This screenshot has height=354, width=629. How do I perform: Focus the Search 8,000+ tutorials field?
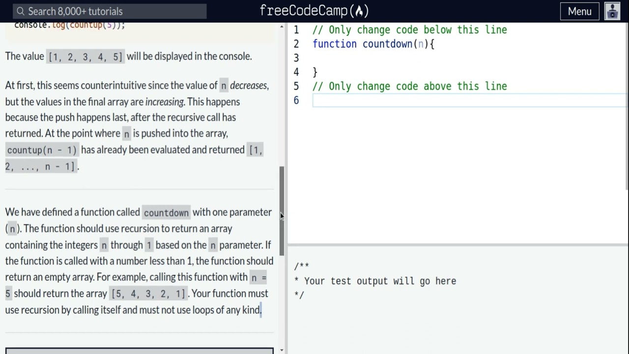click(x=110, y=11)
